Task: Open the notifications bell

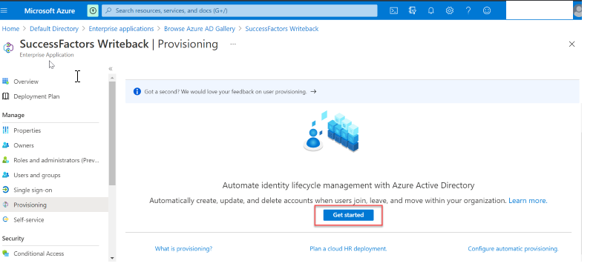Action: 430,10
